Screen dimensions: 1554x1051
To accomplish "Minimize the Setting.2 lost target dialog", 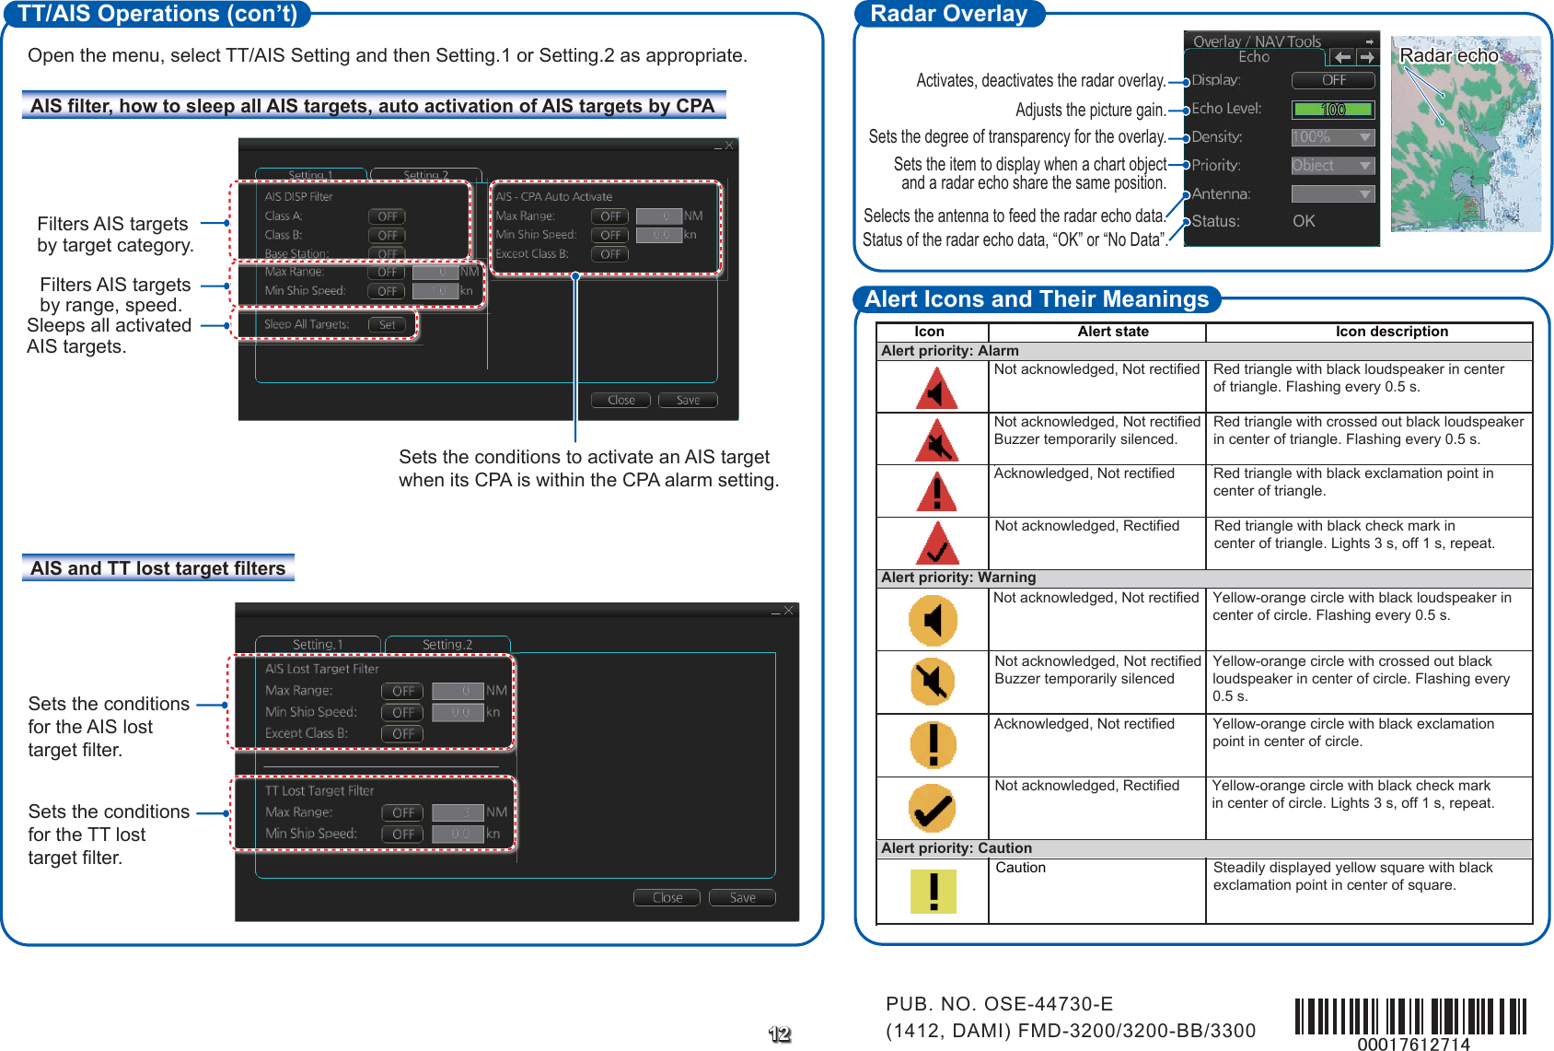I will tap(775, 611).
